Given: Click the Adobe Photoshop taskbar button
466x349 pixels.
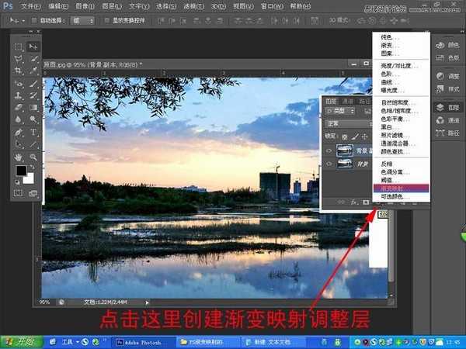Looking at the screenshot, I should pyautogui.click(x=141, y=341).
